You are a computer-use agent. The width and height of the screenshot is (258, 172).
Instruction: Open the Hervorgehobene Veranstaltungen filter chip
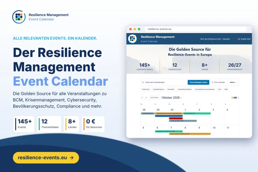point(205,89)
